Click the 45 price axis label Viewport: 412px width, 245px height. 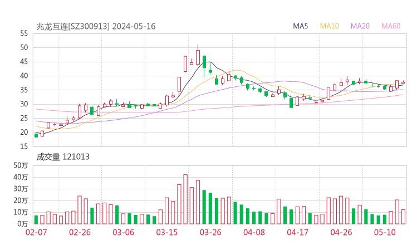[23, 62]
